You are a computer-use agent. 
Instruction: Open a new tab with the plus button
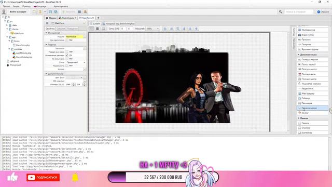click(98, 18)
